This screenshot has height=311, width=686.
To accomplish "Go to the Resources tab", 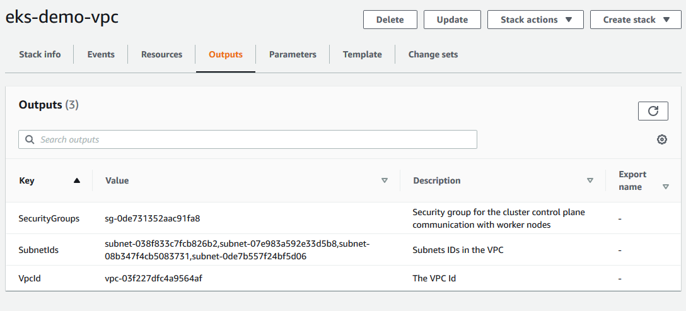I will (161, 55).
